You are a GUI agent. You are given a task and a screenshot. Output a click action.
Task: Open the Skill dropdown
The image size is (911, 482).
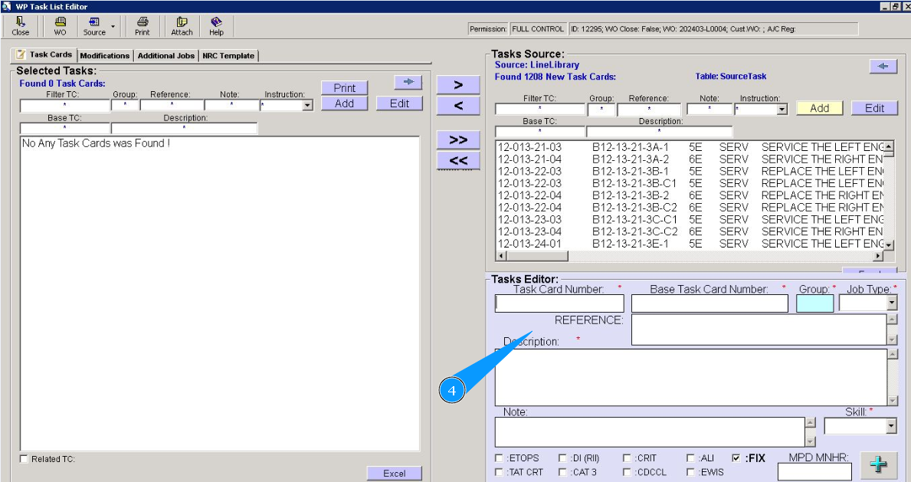(x=891, y=426)
